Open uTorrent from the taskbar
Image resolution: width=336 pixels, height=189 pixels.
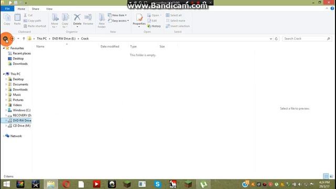[x=203, y=184]
